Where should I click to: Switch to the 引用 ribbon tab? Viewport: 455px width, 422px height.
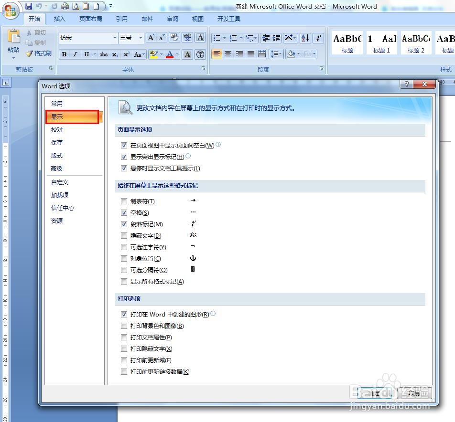[x=122, y=19]
